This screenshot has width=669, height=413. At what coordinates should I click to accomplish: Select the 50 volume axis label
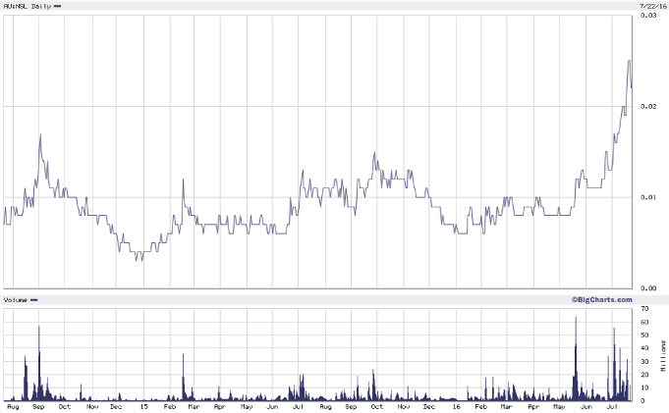[644, 335]
